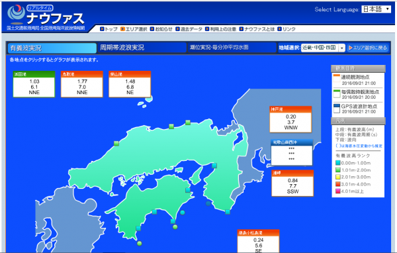Click the ナウファス logo icon
397x253 pixels.
(x=16, y=13)
